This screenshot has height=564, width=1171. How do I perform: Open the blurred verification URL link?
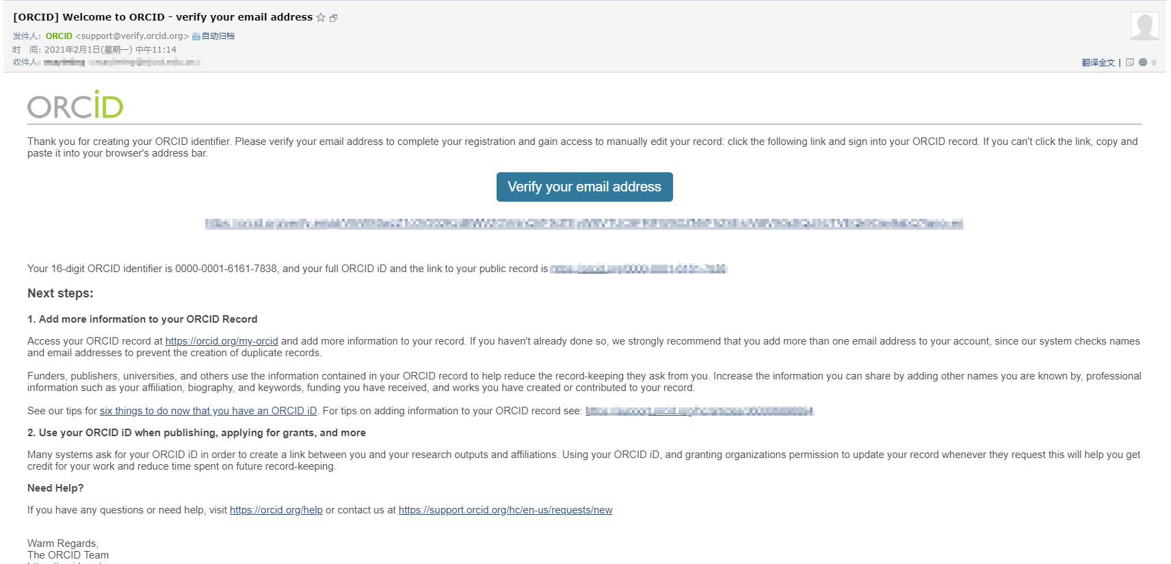click(x=584, y=224)
